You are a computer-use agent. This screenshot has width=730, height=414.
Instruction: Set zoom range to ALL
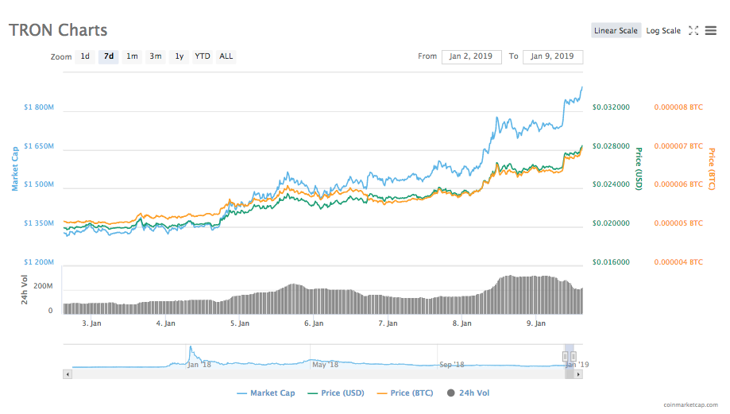click(226, 56)
